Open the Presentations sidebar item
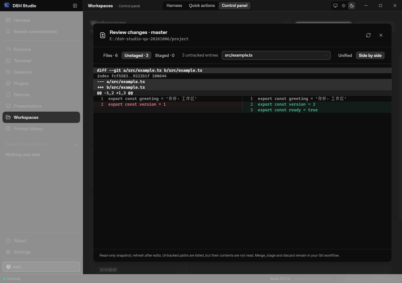Image resolution: width=402 pixels, height=283 pixels. tap(41, 106)
